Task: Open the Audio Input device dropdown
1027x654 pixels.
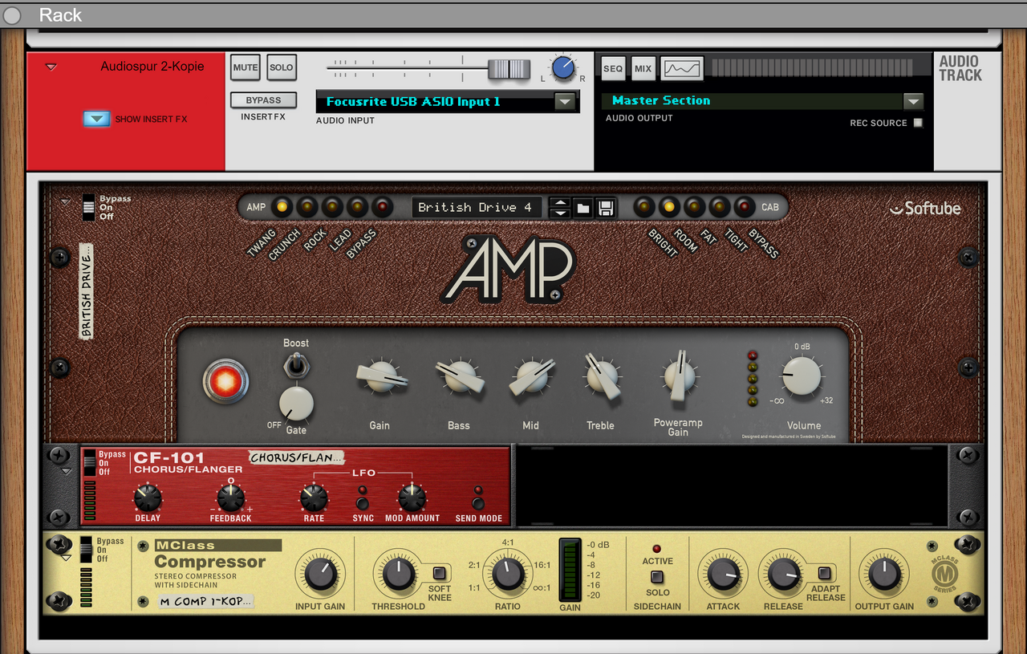Action: tap(565, 102)
